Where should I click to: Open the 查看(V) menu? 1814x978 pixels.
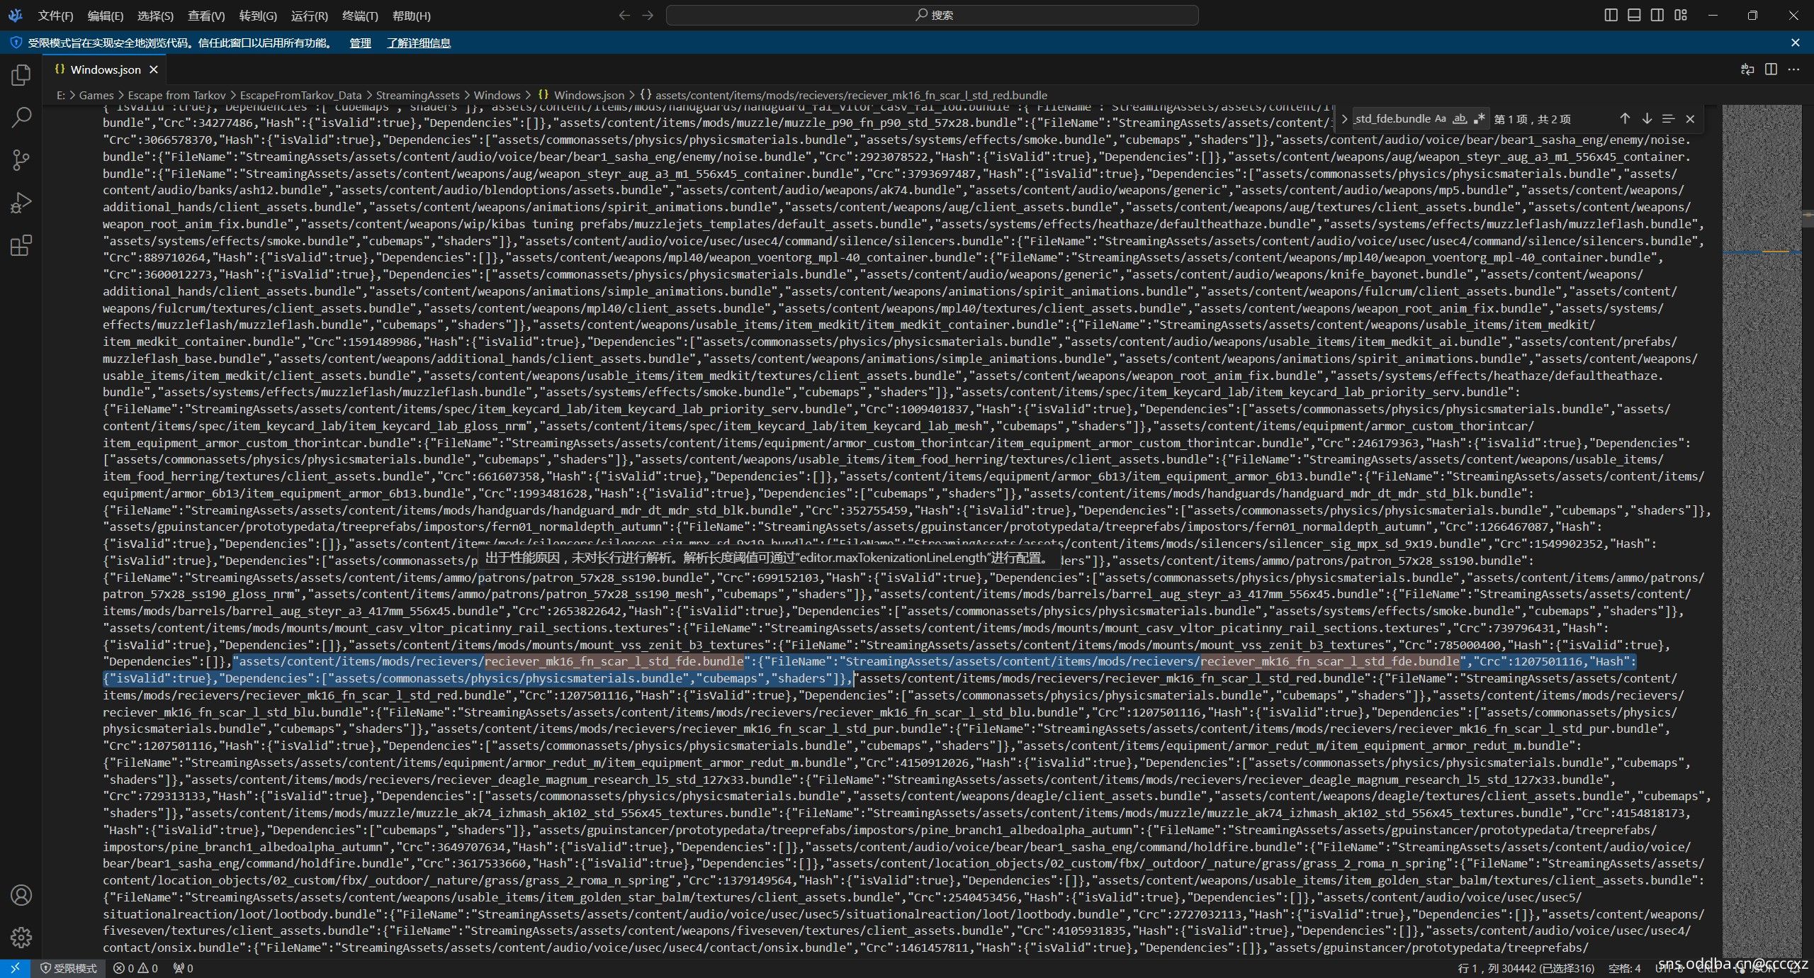[x=206, y=16]
